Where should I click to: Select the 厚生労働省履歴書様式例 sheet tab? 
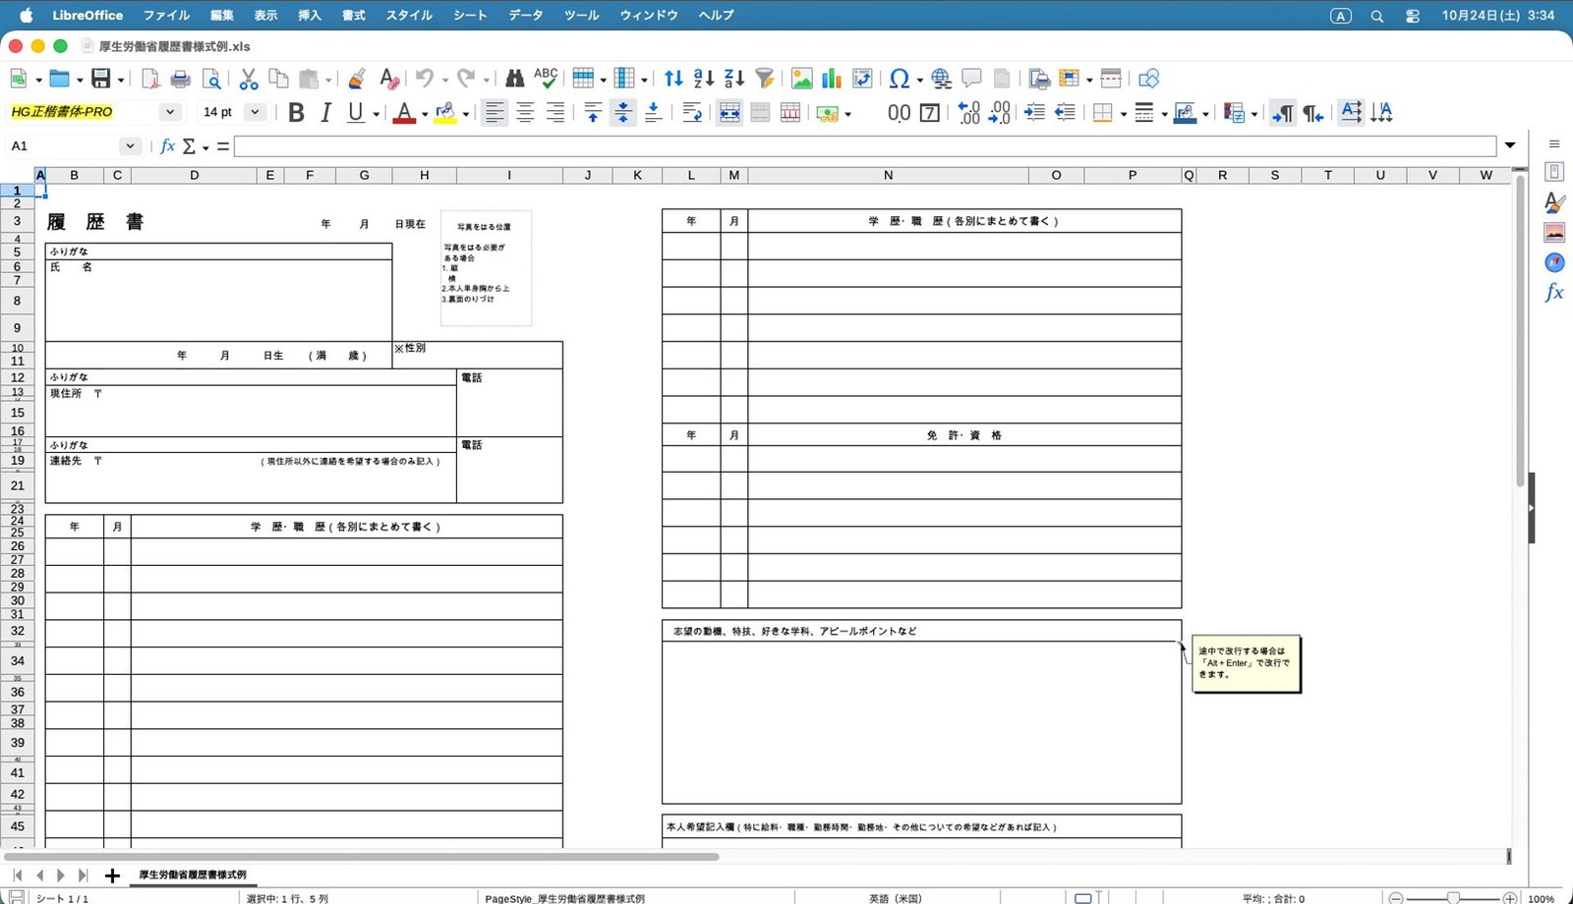click(x=193, y=875)
